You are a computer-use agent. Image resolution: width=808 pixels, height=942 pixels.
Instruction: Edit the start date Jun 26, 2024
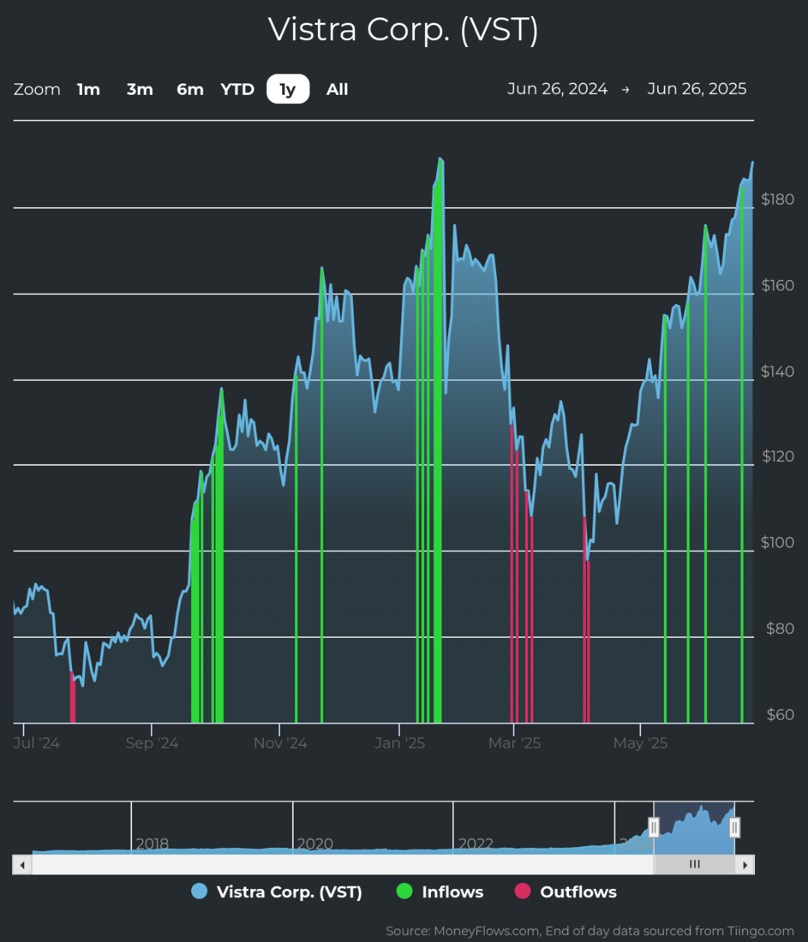click(x=558, y=89)
